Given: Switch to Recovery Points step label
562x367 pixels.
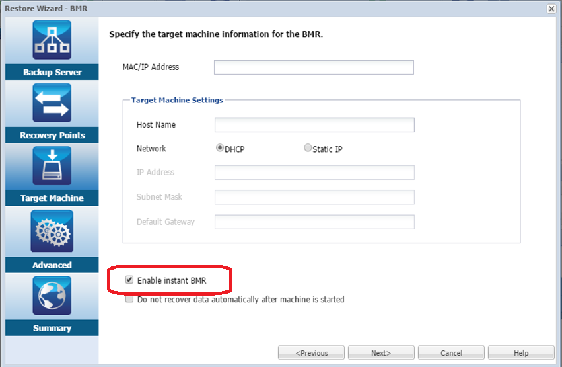Looking at the screenshot, I should (x=52, y=135).
